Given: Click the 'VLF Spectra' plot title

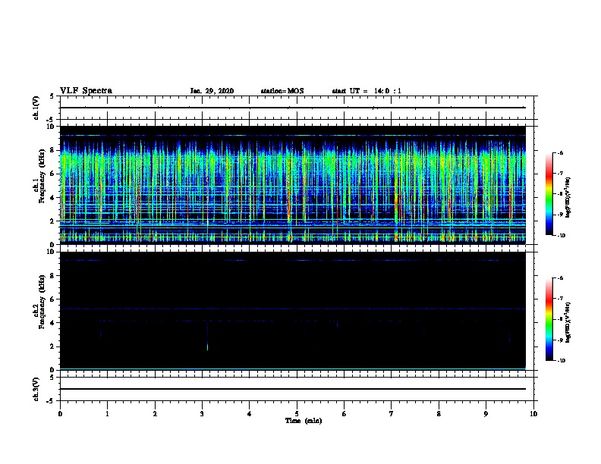Looking at the screenshot, I should (86, 91).
